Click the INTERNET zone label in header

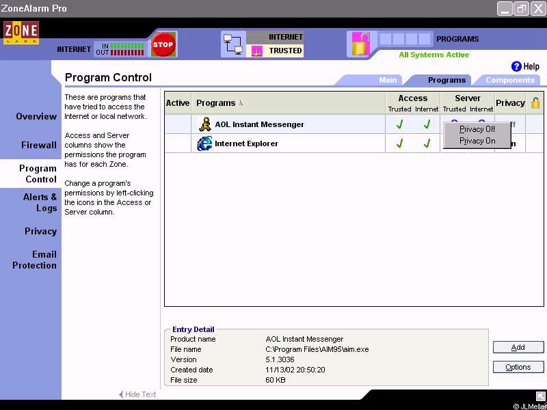click(x=285, y=37)
